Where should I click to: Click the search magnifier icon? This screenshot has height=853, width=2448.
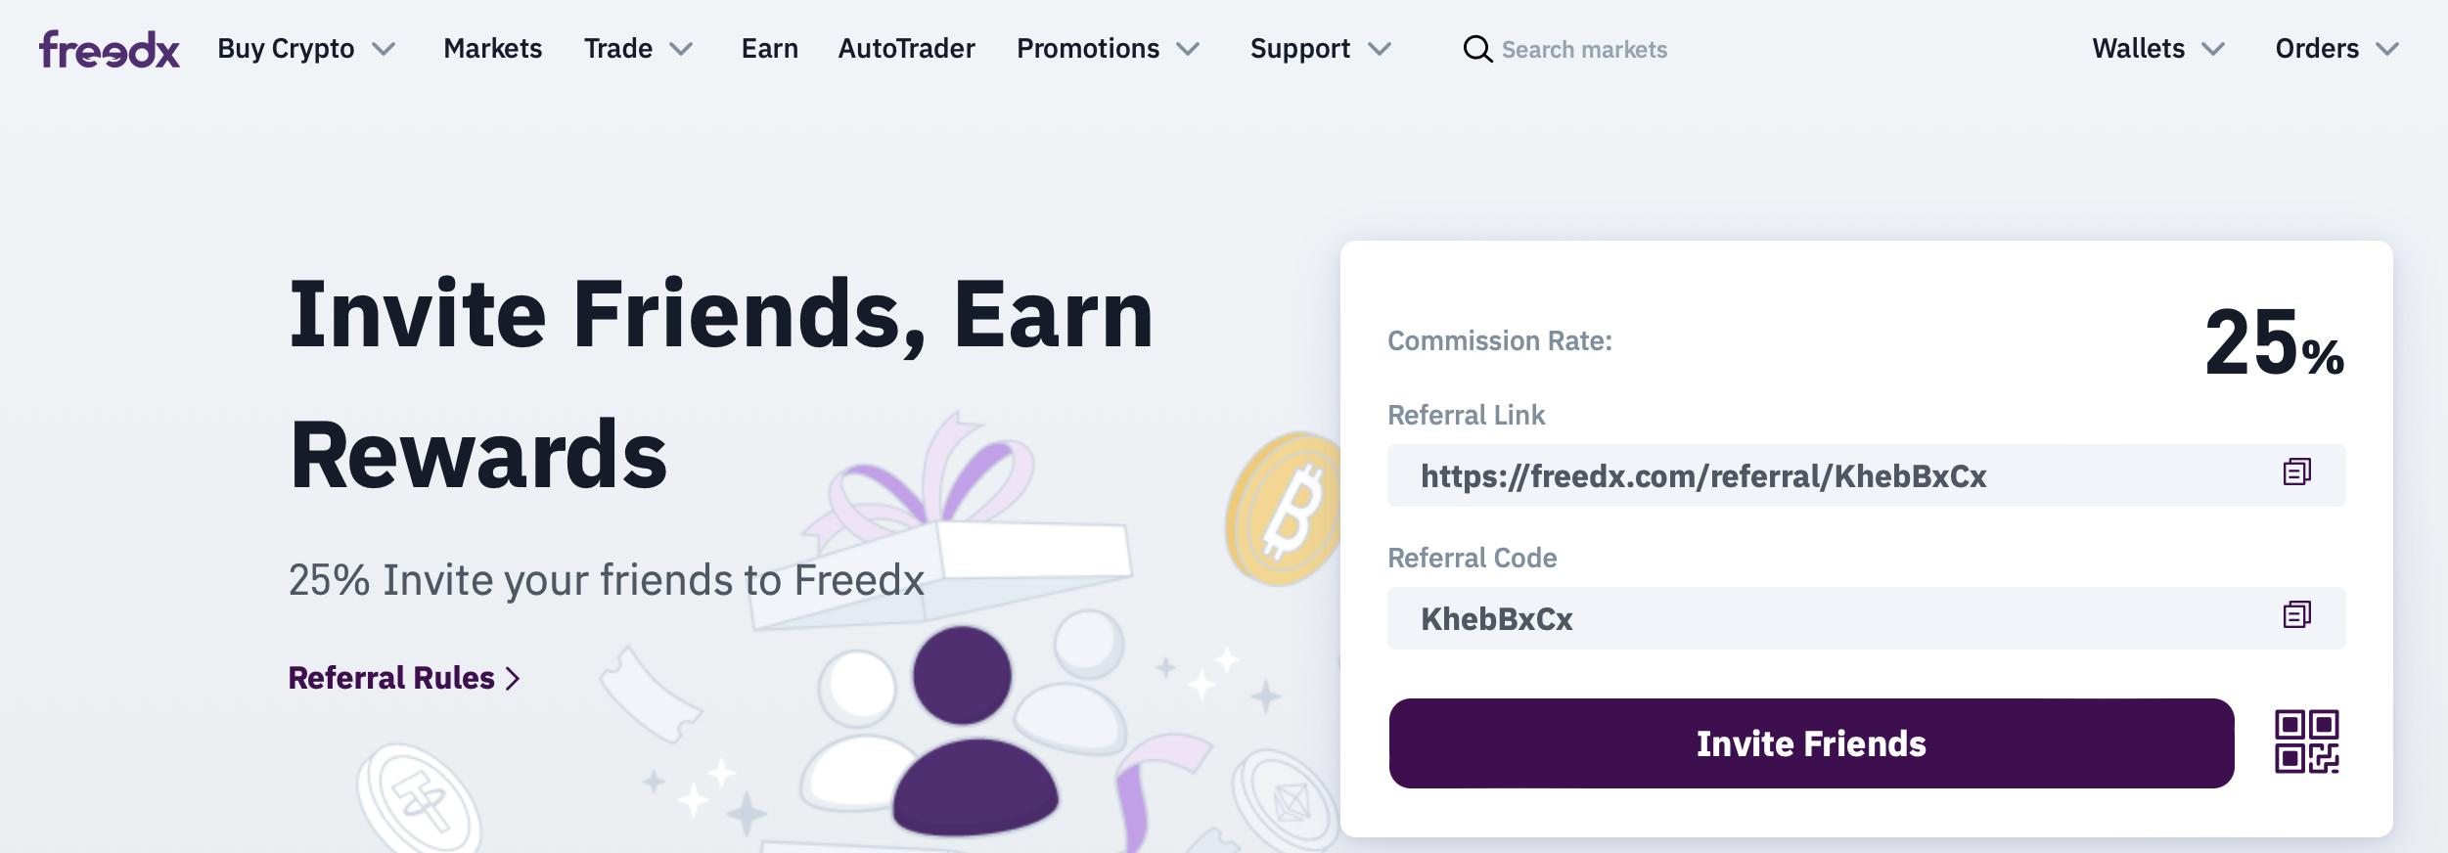1476,49
